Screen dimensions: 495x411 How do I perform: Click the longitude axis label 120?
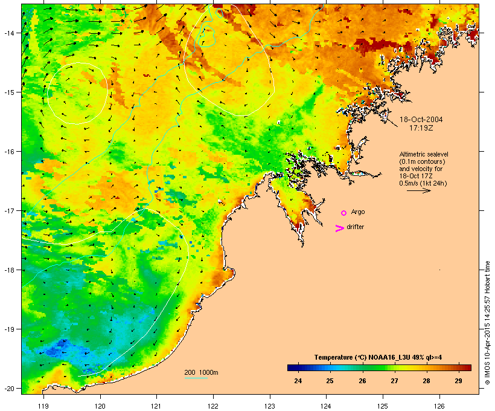pos(100,406)
